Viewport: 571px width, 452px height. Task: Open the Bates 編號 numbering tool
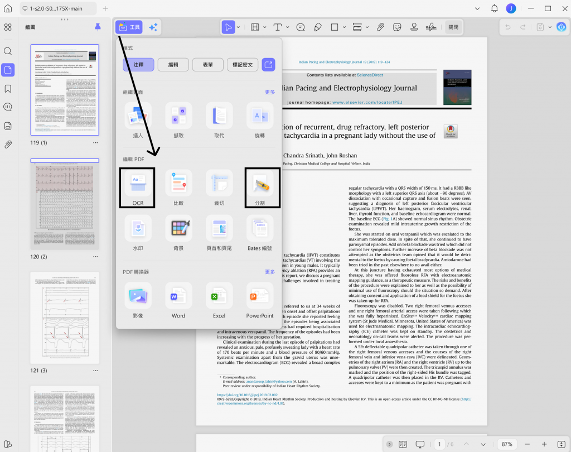click(260, 233)
